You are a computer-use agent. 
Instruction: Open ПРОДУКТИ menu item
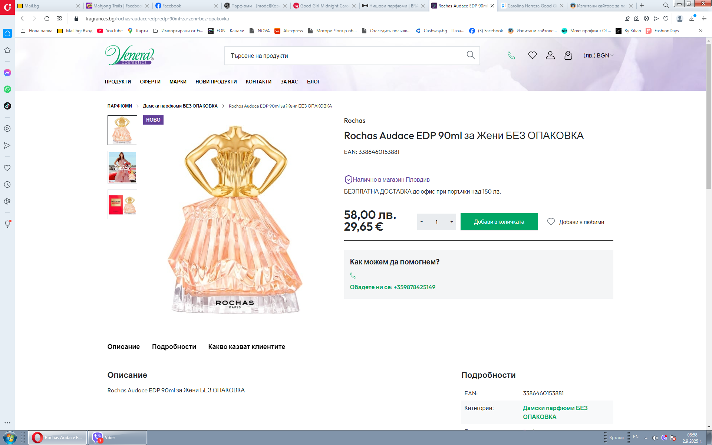click(118, 82)
